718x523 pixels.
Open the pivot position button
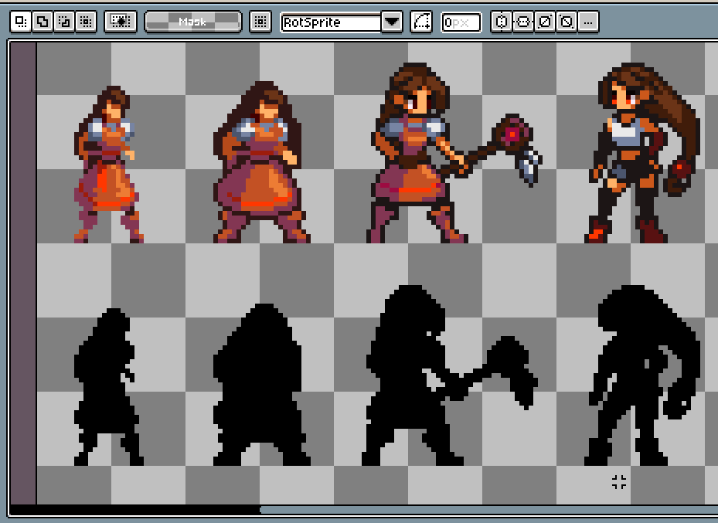pyautogui.click(x=260, y=22)
